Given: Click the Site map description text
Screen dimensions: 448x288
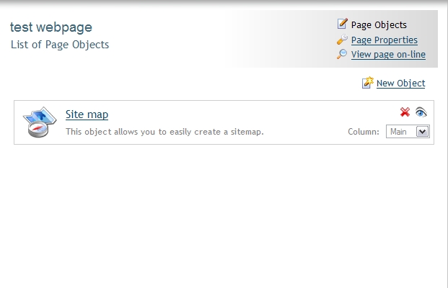Looking at the screenshot, I should pyautogui.click(x=164, y=132).
